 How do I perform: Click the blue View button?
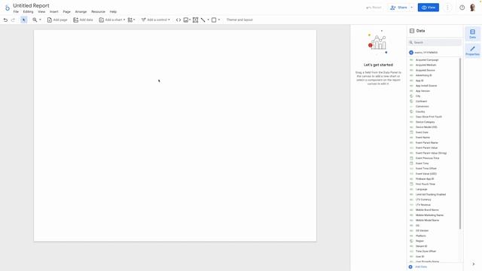coord(429,8)
